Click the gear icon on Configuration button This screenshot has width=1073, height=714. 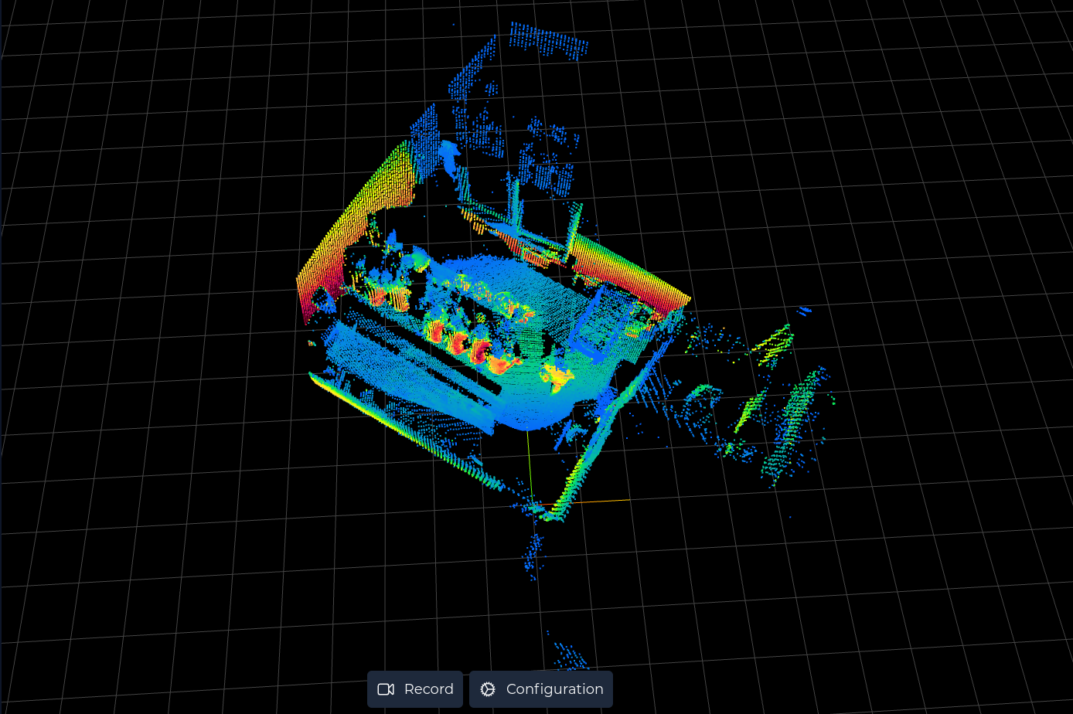pyautogui.click(x=488, y=688)
